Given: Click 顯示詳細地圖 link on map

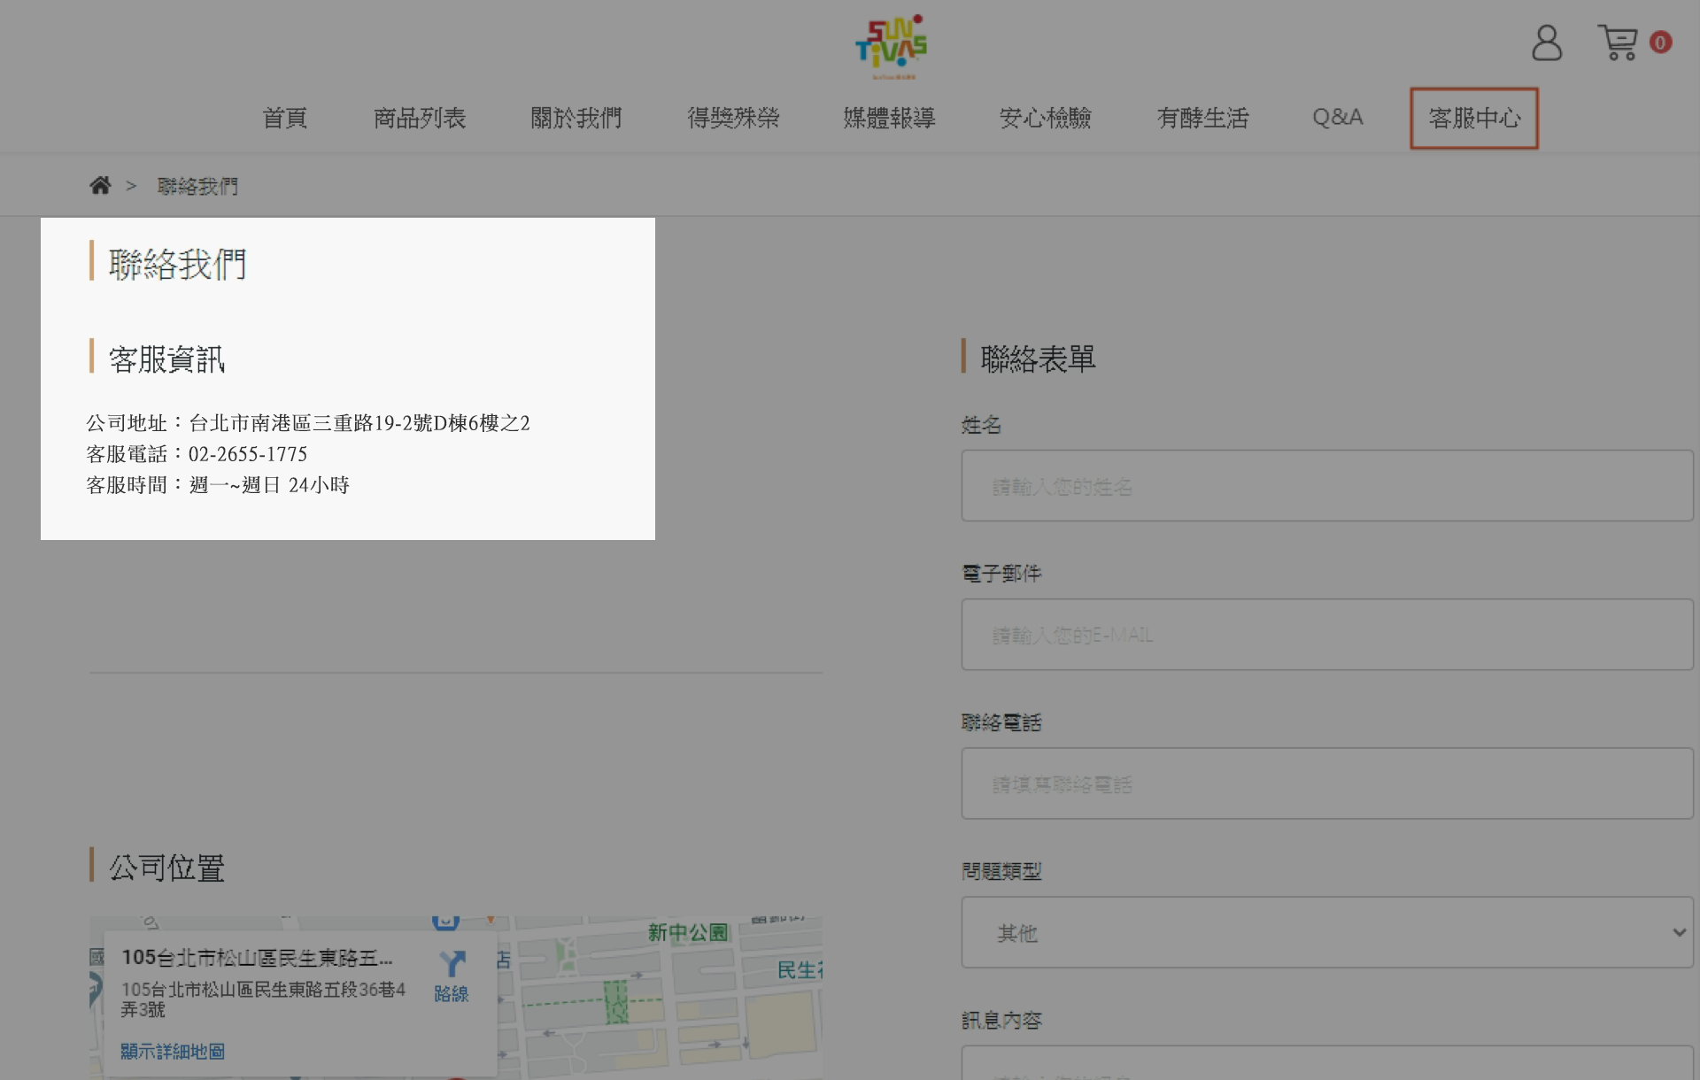Looking at the screenshot, I should point(173,1051).
